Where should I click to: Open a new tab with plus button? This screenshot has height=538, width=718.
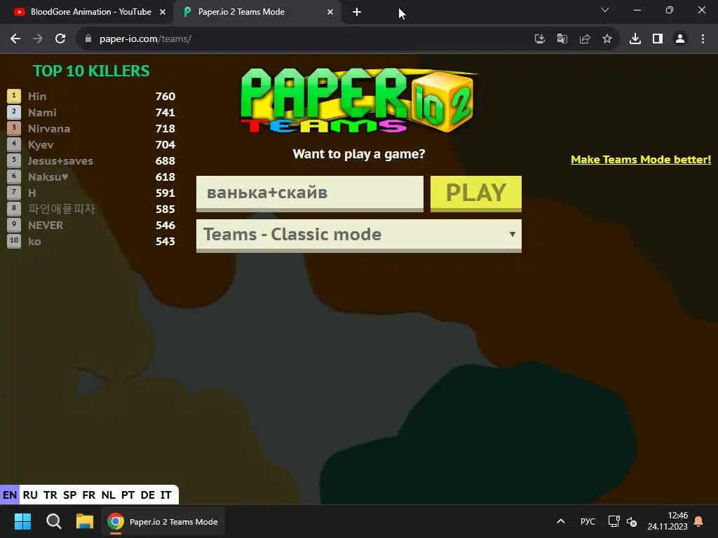357,12
